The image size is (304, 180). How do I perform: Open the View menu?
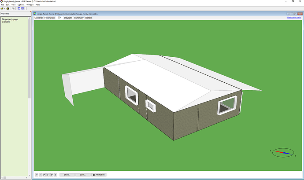pos(14,5)
